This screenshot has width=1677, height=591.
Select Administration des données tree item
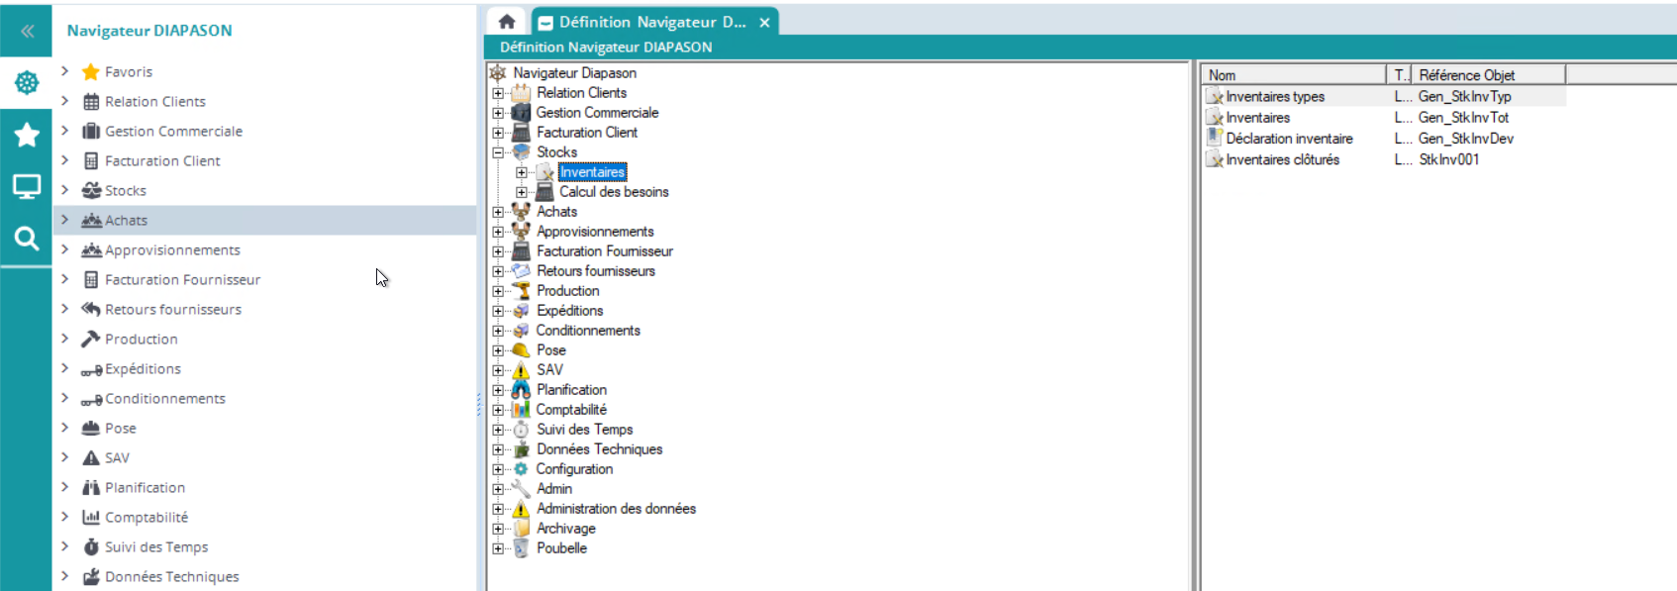click(616, 509)
